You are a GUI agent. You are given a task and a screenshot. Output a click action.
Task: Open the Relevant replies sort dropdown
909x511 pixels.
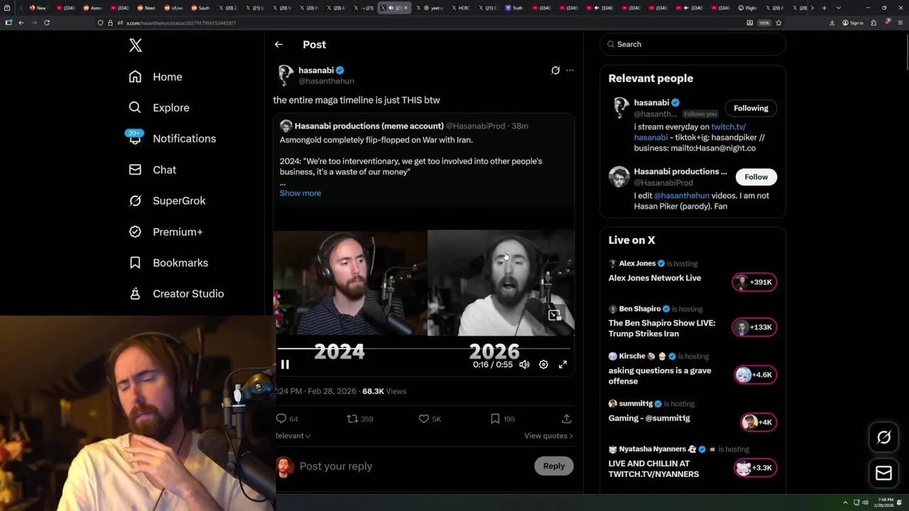[293, 436]
